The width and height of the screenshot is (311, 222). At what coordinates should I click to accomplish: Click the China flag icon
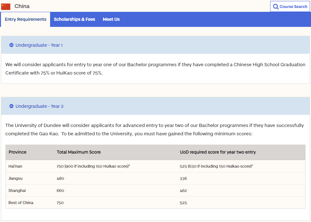(5, 7)
